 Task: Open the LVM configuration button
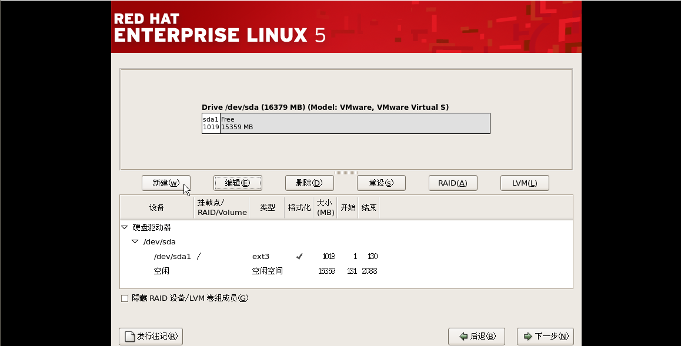pos(524,183)
